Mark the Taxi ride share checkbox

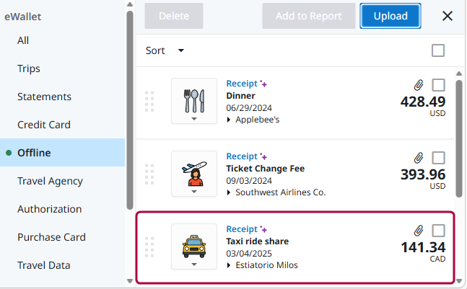438,231
